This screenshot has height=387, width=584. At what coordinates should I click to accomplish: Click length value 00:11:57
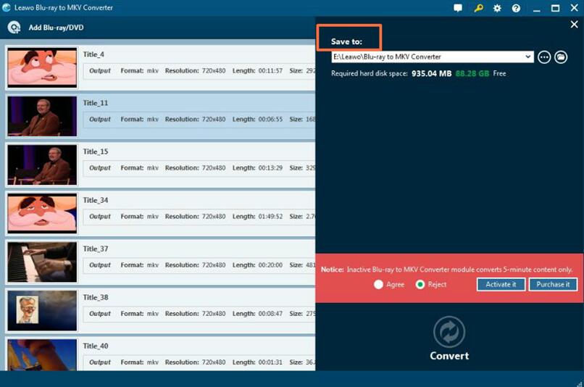[x=270, y=70]
